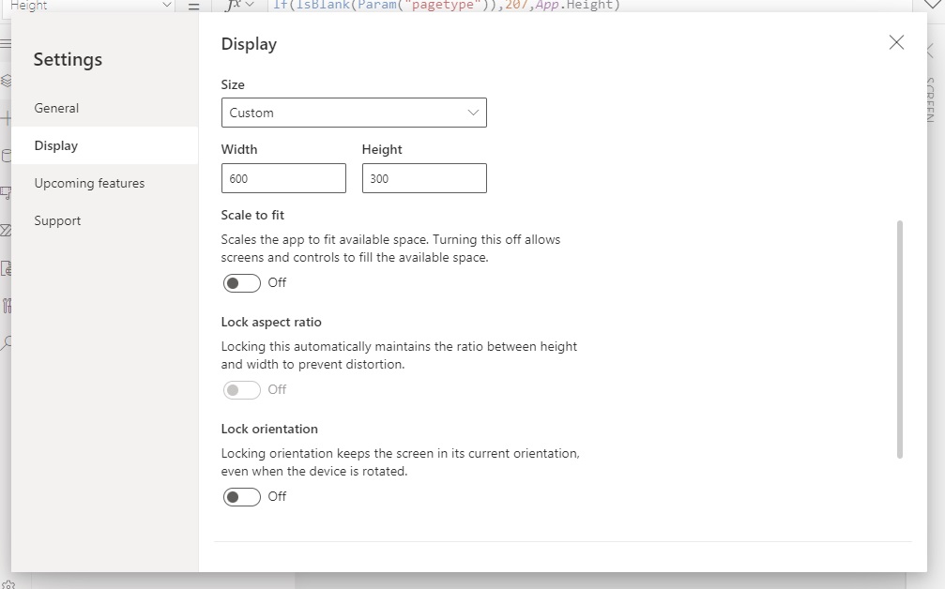The height and width of the screenshot is (589, 945).
Task: Turn on Lock orientation
Action: [241, 496]
